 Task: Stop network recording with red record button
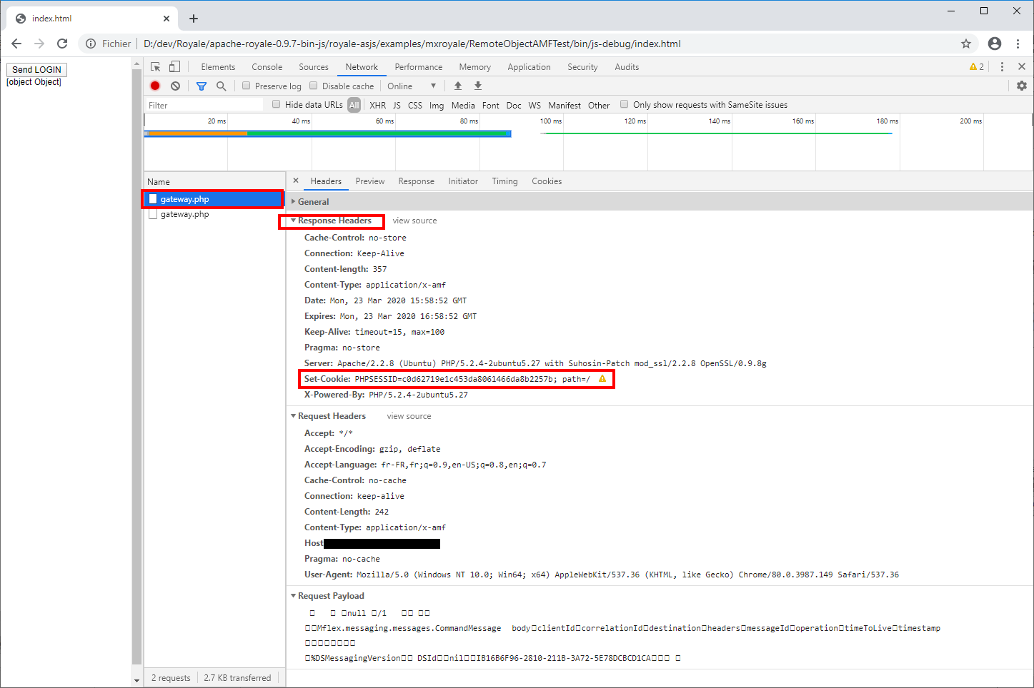(x=155, y=86)
